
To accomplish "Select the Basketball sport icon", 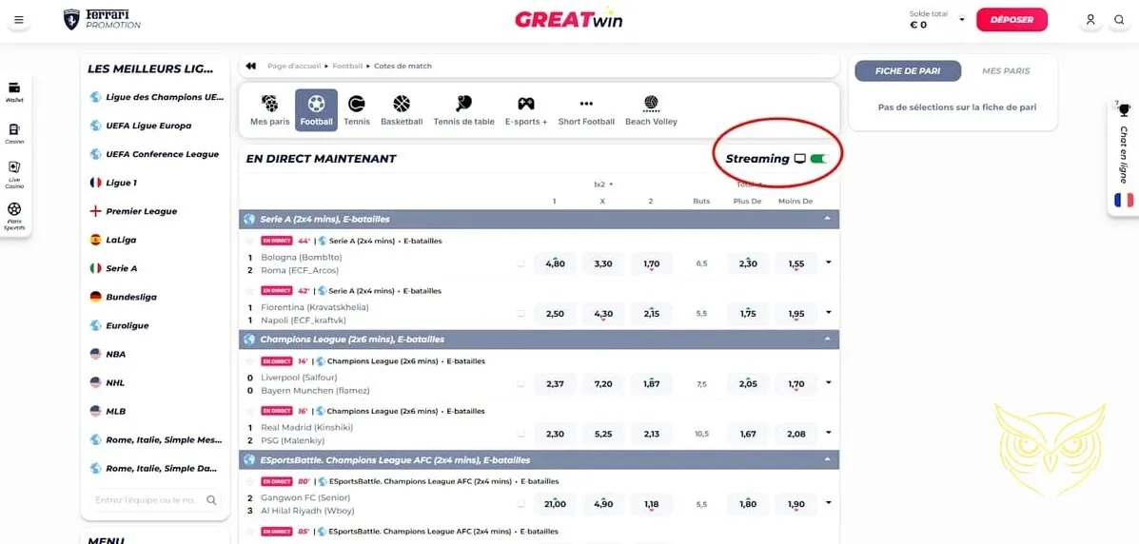I will [x=402, y=109].
